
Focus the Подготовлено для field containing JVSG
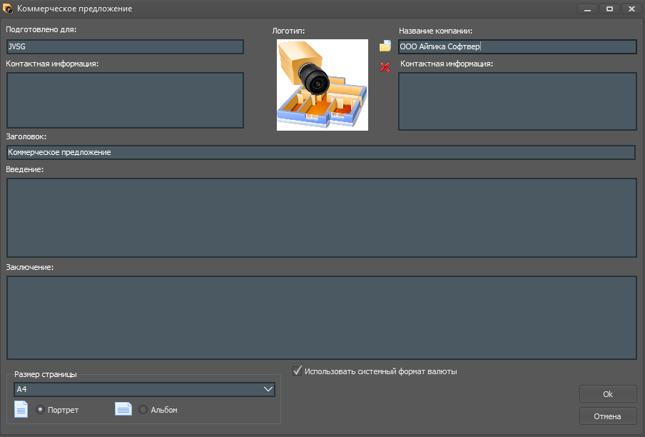(125, 46)
